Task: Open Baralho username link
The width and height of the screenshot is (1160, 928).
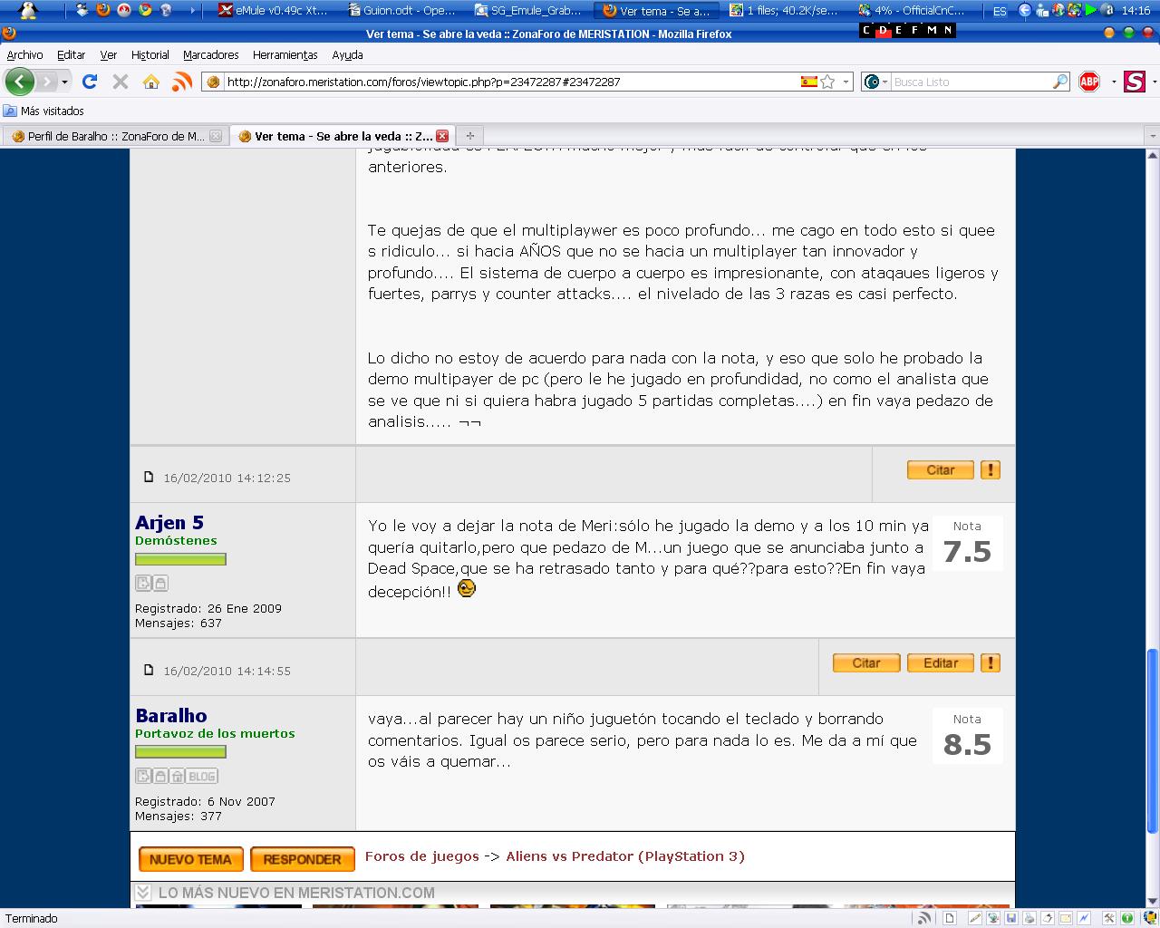Action: [x=170, y=716]
